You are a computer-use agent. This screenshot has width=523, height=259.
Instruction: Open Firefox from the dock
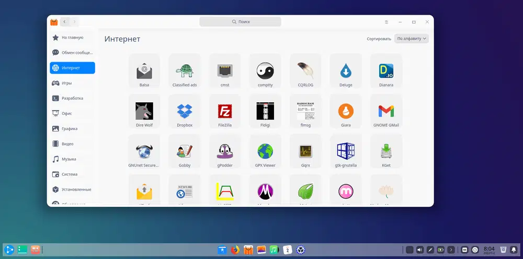(235, 250)
